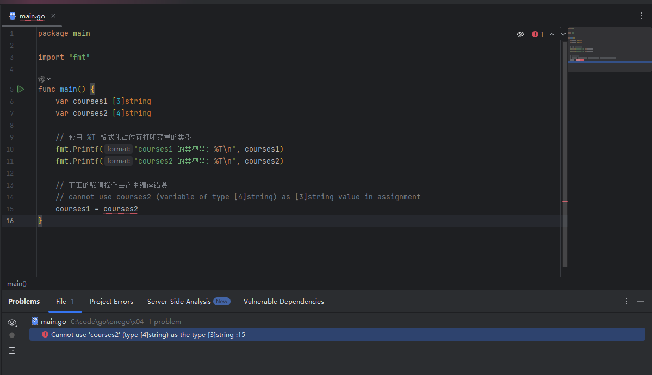Click "package main" on line 1

64,33
